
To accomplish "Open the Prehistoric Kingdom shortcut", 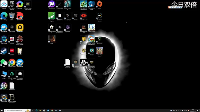I will (x=52, y=17).
